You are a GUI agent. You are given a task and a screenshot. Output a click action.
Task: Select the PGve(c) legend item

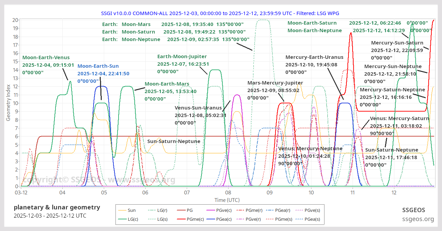click(x=223, y=210)
